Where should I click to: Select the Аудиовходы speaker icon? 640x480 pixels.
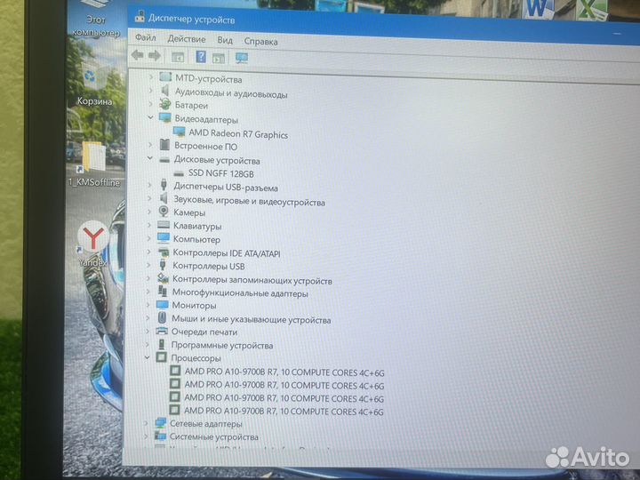tap(165, 90)
